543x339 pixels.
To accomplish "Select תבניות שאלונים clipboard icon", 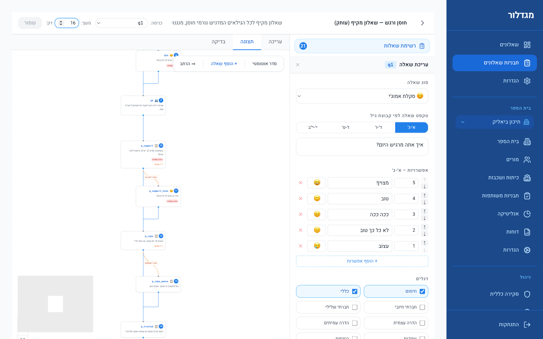I will pyautogui.click(x=527, y=63).
